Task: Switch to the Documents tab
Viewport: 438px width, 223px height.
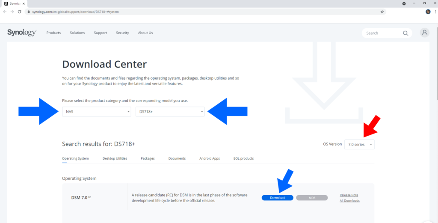Action: point(177,158)
